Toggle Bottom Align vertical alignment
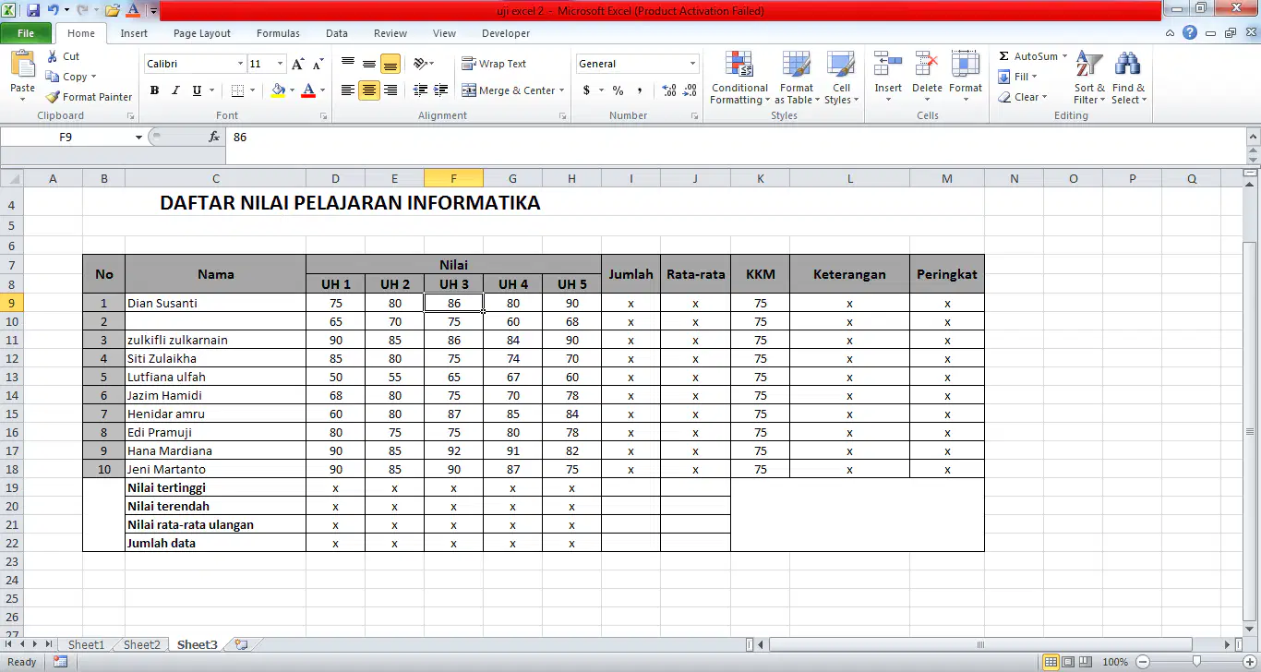The image size is (1261, 672). (x=390, y=64)
